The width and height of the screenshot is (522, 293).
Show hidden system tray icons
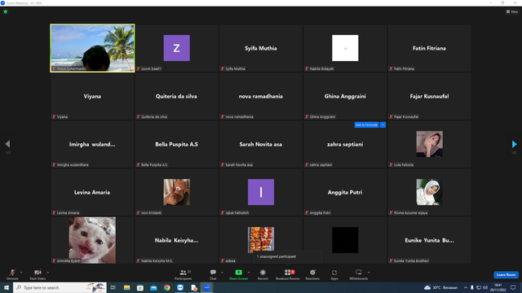pos(466,287)
